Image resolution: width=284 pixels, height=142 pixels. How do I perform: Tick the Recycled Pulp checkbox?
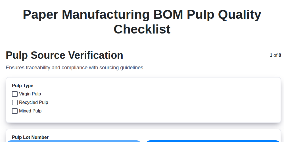tap(15, 103)
